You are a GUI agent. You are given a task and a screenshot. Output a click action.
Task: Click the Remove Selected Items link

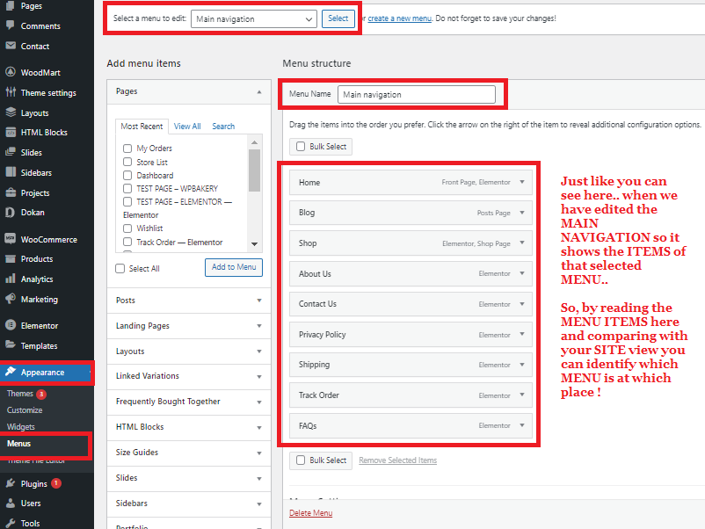(398, 460)
